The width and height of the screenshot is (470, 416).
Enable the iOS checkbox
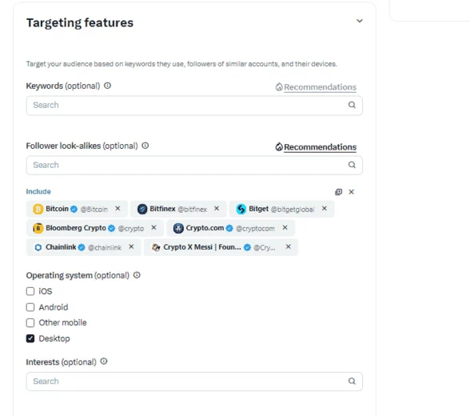30,291
